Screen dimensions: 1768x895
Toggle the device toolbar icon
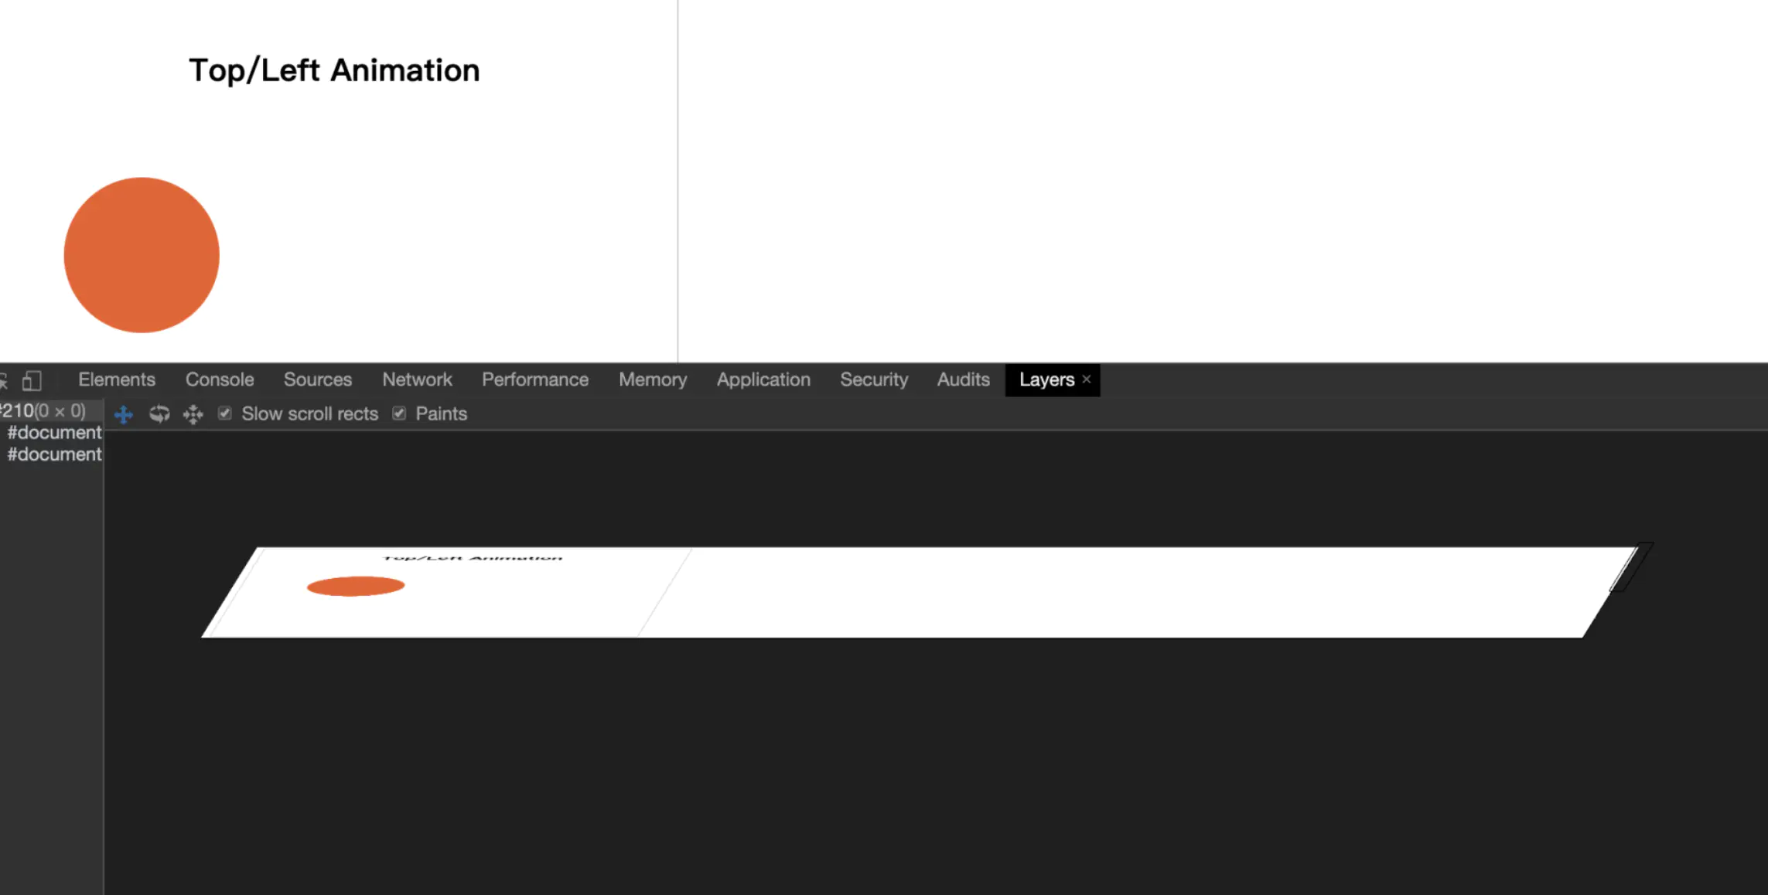point(32,380)
